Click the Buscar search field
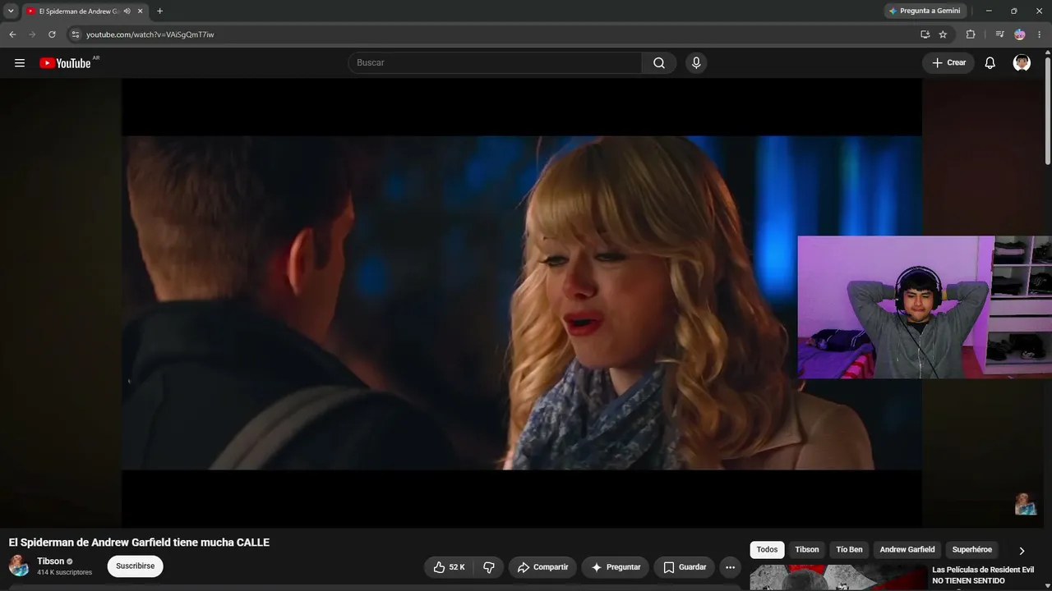The height and width of the screenshot is (591, 1052). (x=495, y=63)
